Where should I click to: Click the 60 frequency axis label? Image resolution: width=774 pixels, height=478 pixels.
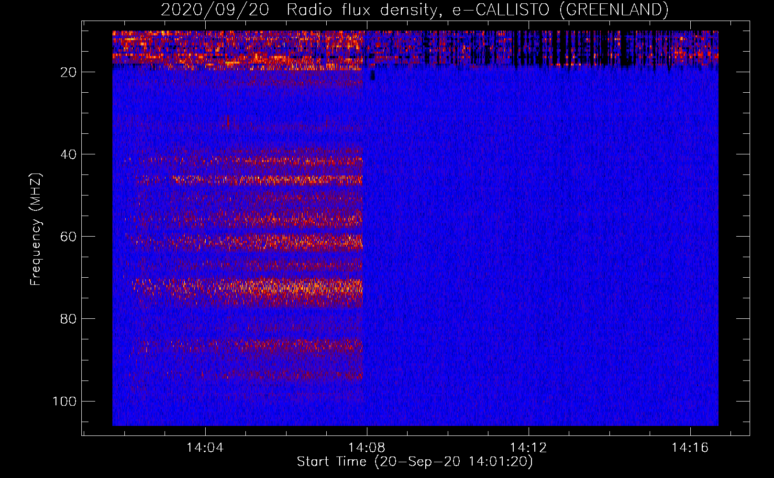(68, 237)
